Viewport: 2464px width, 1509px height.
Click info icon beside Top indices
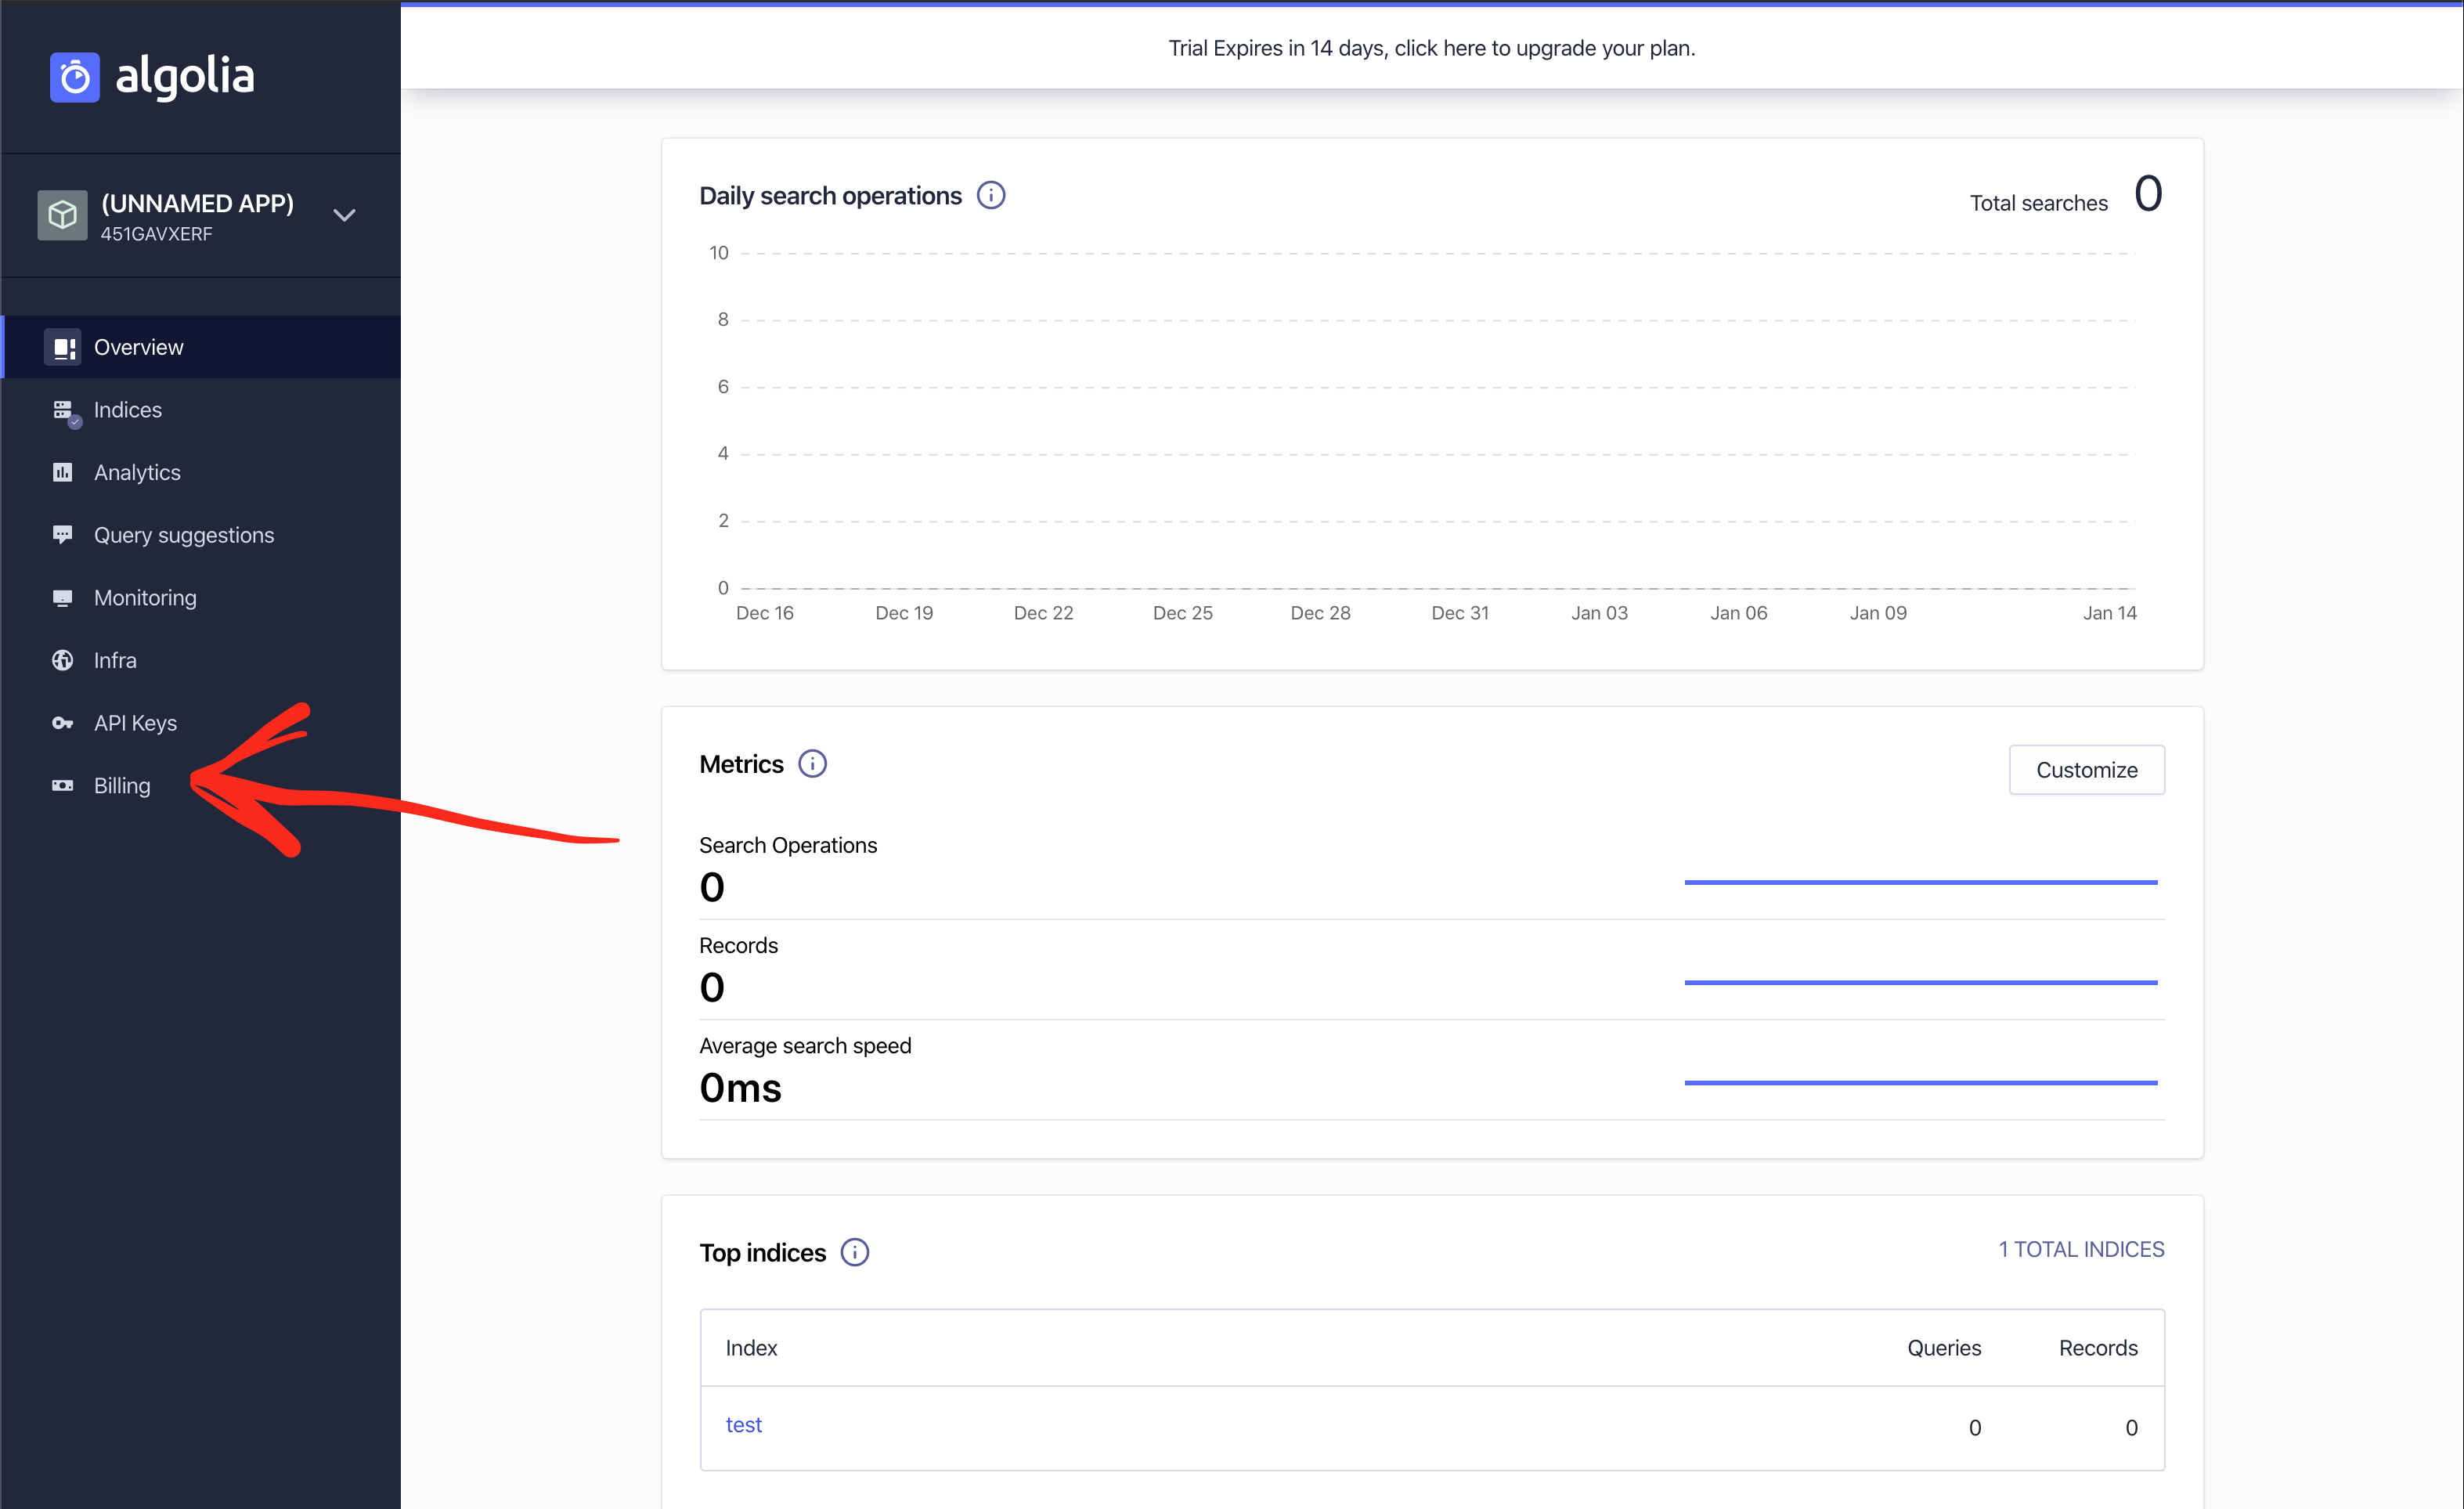click(x=854, y=1252)
